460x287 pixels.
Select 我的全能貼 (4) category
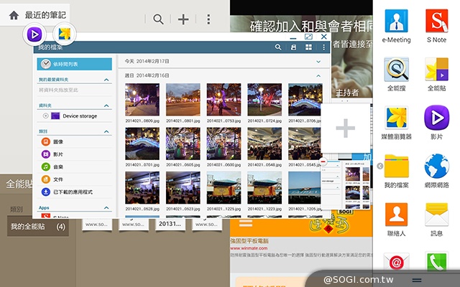[38, 227]
